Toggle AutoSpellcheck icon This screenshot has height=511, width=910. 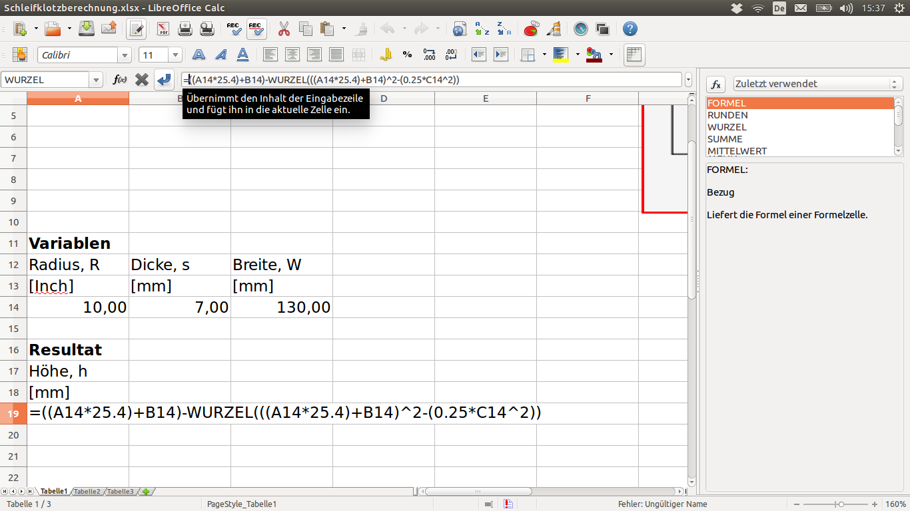click(x=256, y=29)
